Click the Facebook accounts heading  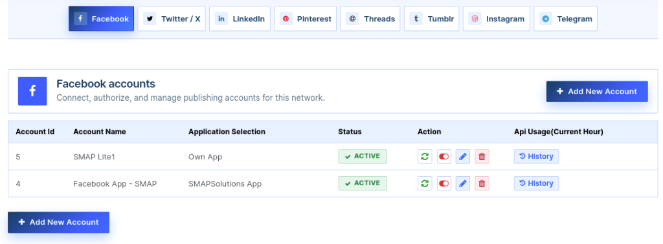coord(106,83)
